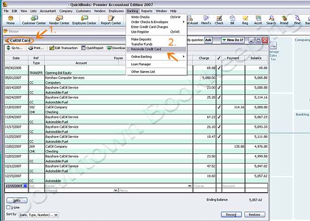Image resolution: width=310 pixels, height=221 pixels.
Task: Click the Balance column header
Action: coord(256,58)
